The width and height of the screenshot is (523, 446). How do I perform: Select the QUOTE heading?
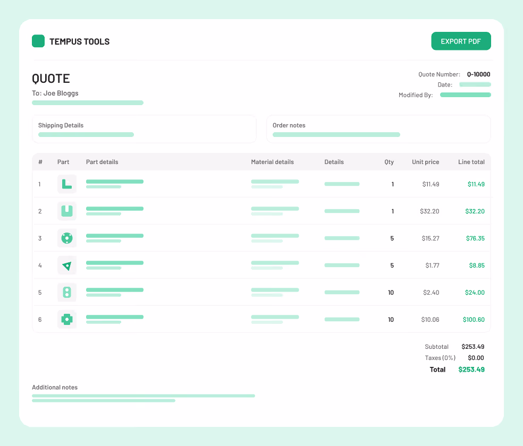click(50, 79)
